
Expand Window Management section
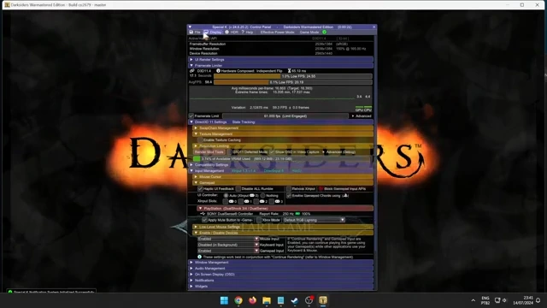click(x=281, y=263)
